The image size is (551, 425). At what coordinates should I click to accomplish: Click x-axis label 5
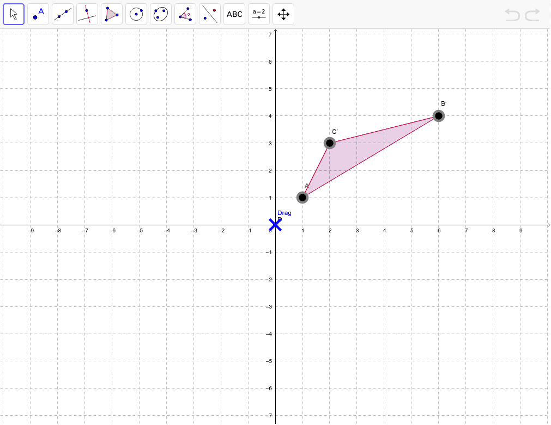pyautogui.click(x=412, y=231)
